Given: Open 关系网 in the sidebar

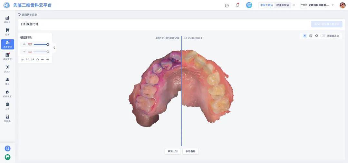Looking at the screenshot, I should 7,69.
